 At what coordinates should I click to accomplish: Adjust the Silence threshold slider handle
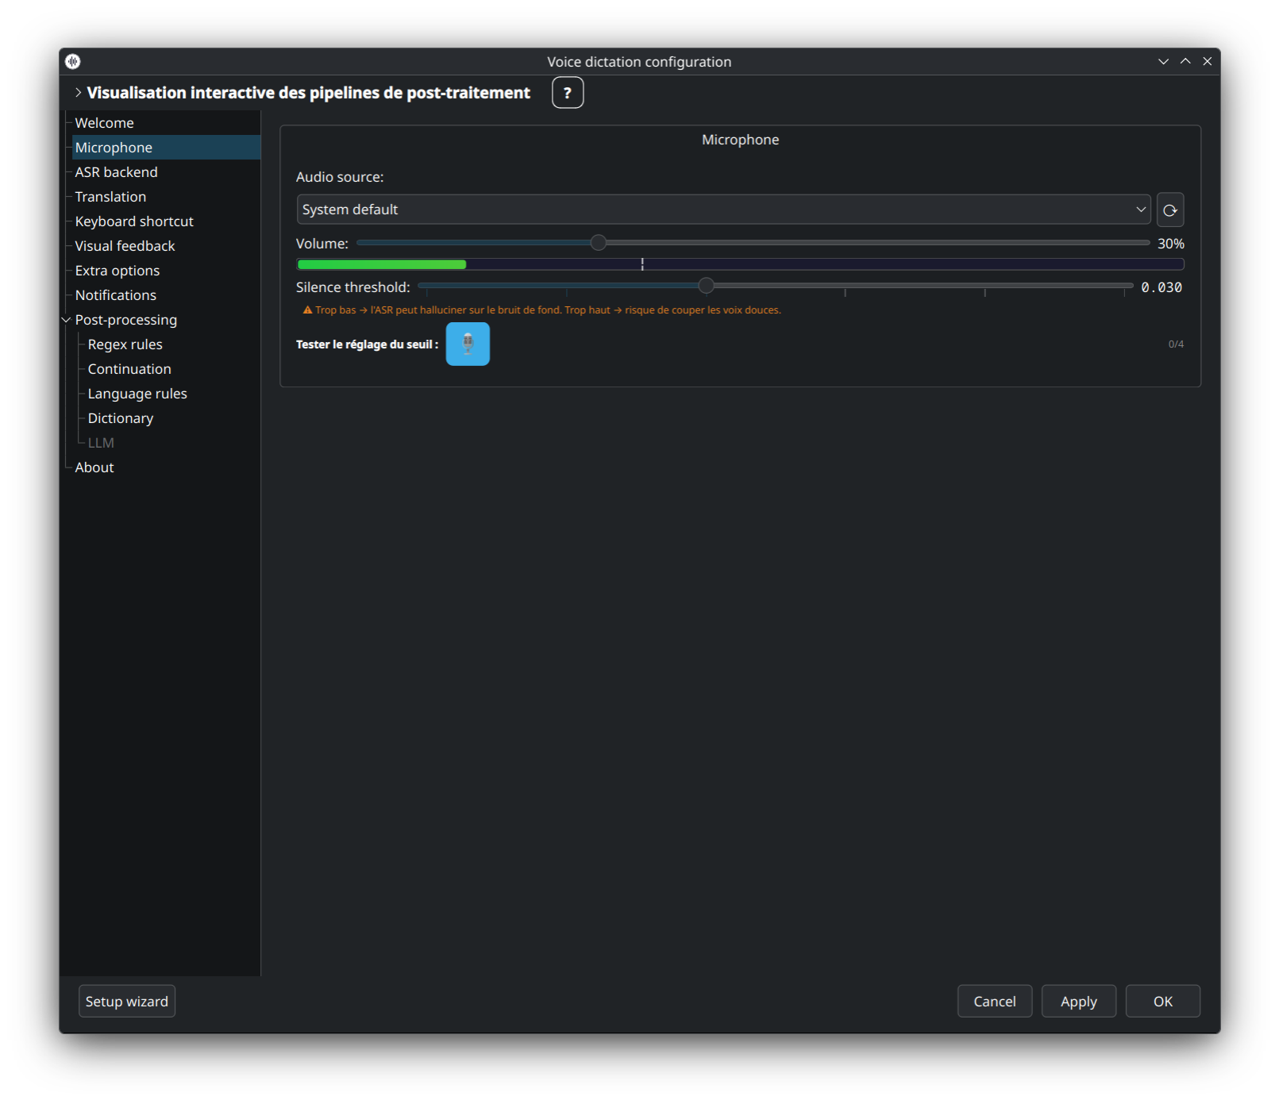[x=706, y=285]
